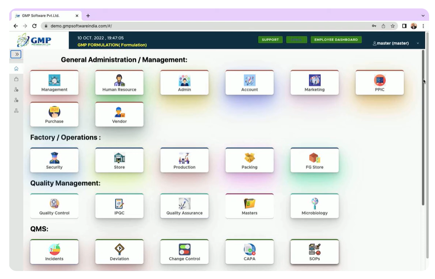Click the Home icon in the sidebar
This screenshot has width=435, height=279.
point(16,68)
